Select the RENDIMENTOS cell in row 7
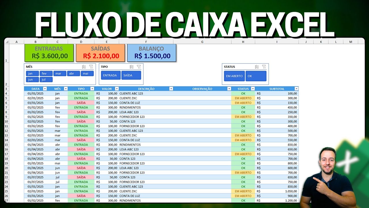Viewport: 369px width, 208px height. point(146,107)
